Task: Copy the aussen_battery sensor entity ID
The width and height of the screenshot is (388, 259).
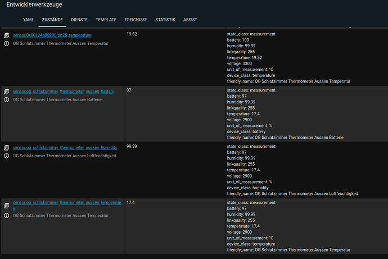Action: (7, 91)
